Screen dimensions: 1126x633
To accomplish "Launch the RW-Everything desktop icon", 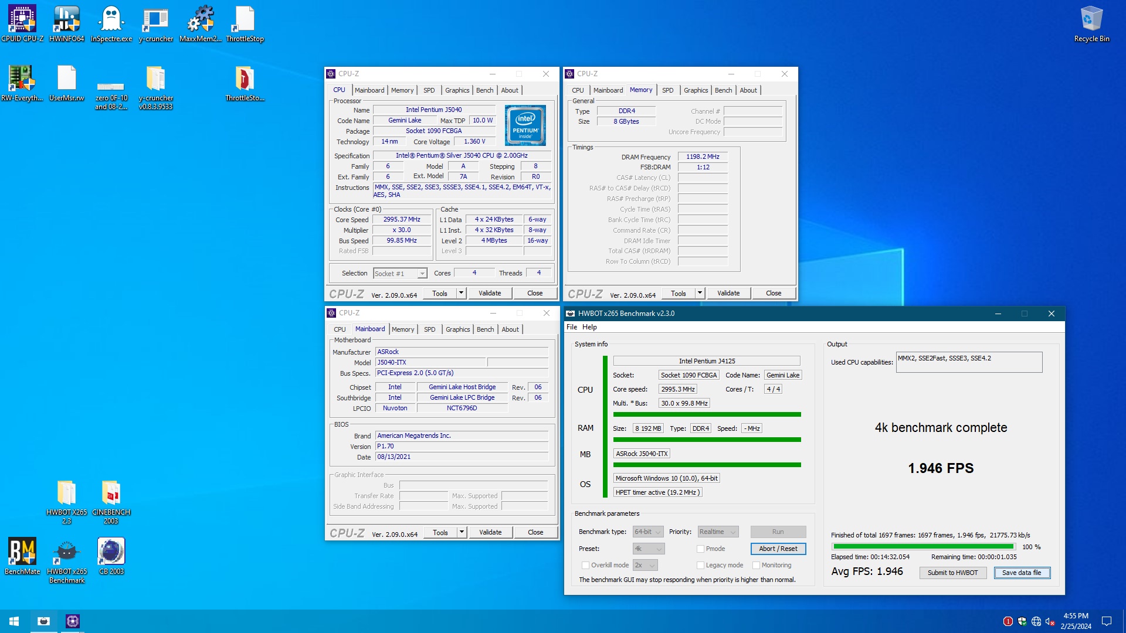I will pyautogui.click(x=22, y=83).
